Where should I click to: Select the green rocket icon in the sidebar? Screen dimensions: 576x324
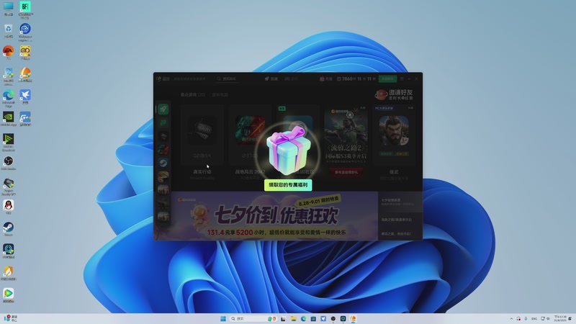[163, 109]
